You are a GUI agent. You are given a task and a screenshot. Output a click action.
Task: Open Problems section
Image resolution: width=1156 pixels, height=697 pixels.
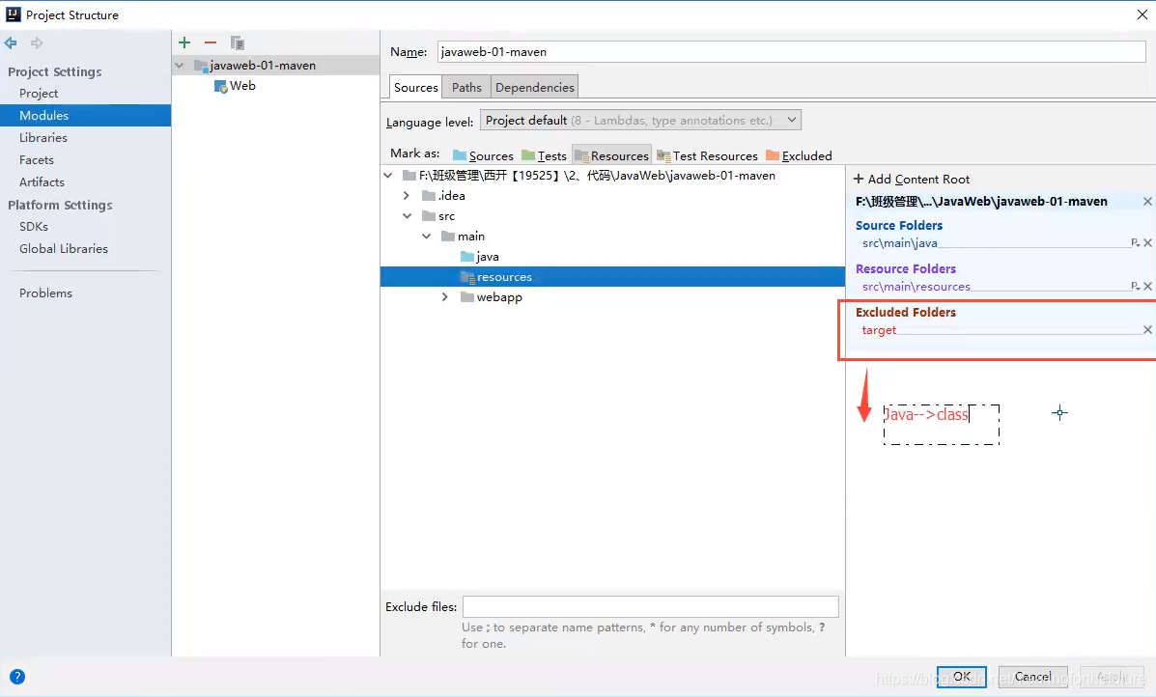(x=45, y=293)
